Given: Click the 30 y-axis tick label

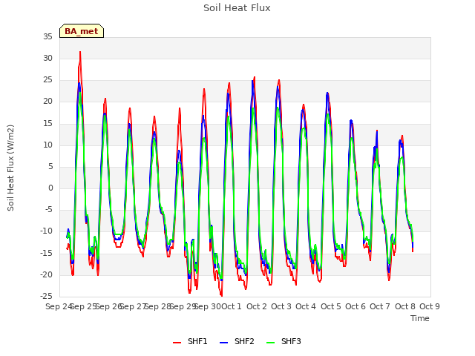Looking at the screenshot, I should [47, 58].
